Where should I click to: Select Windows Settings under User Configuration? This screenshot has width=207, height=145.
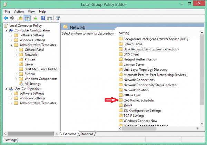(x=32, y=98)
